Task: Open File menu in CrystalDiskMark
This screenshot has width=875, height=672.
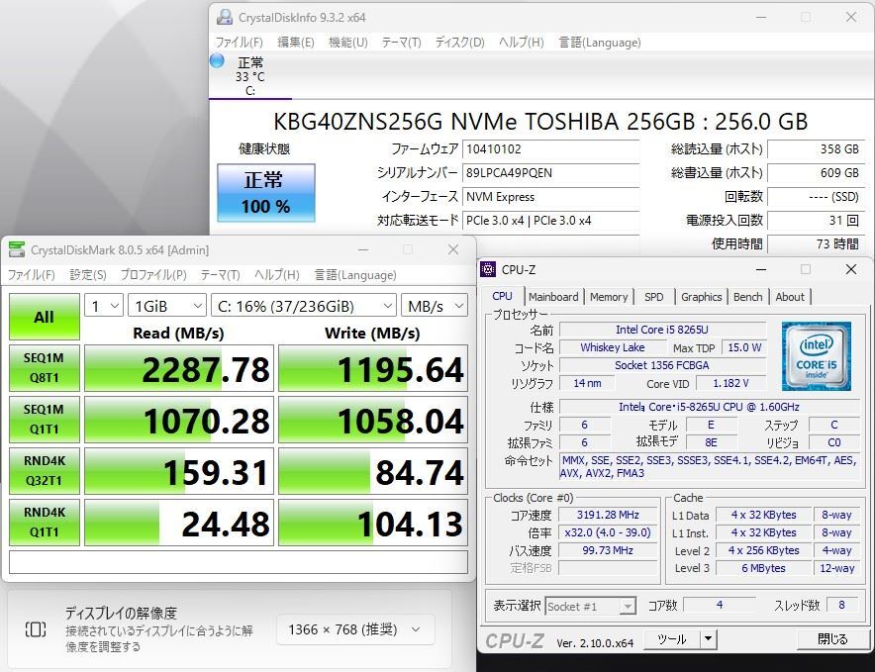Action: 32,274
